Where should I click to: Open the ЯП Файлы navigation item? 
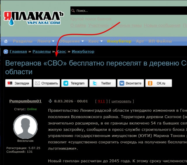pyautogui.click(x=160, y=41)
